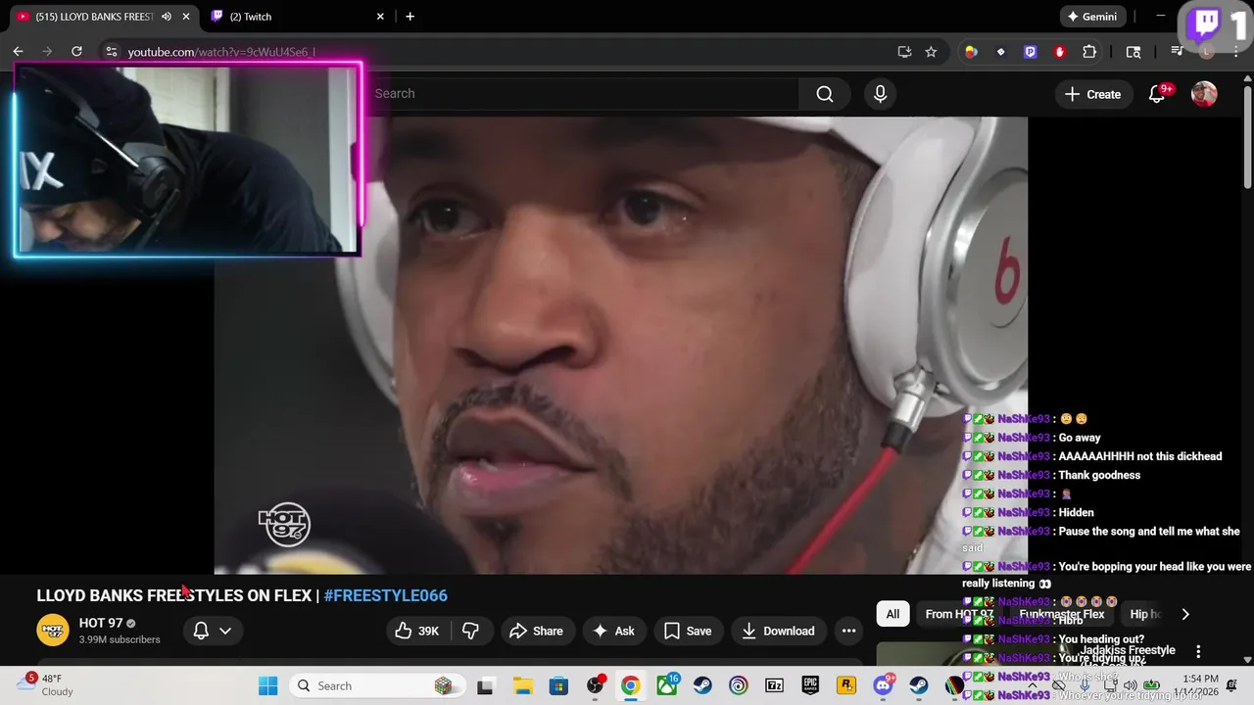Toggle subscription notifications bell

[x=201, y=631]
